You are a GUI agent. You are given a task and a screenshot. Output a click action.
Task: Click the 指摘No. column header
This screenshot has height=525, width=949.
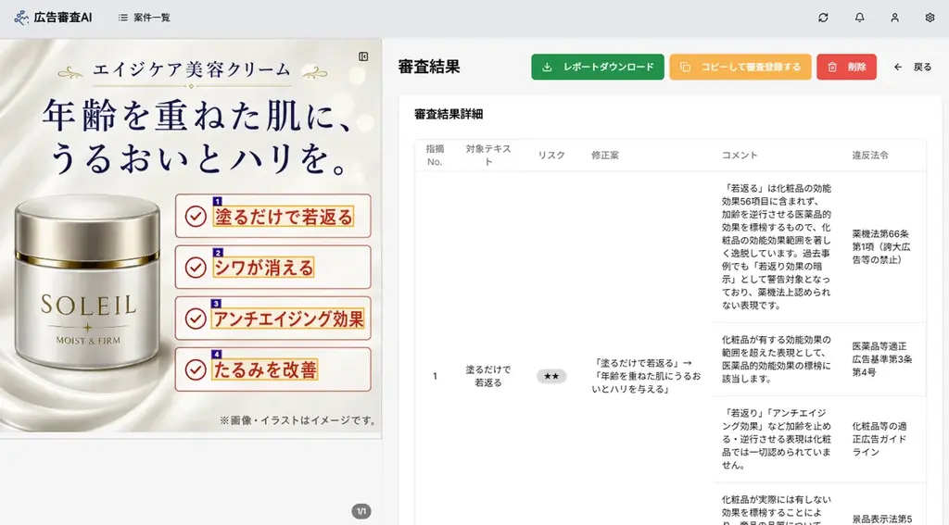click(435, 155)
